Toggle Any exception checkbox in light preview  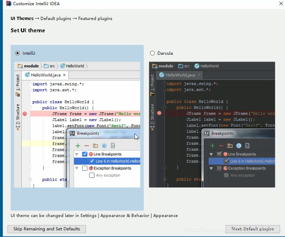(x=92, y=175)
